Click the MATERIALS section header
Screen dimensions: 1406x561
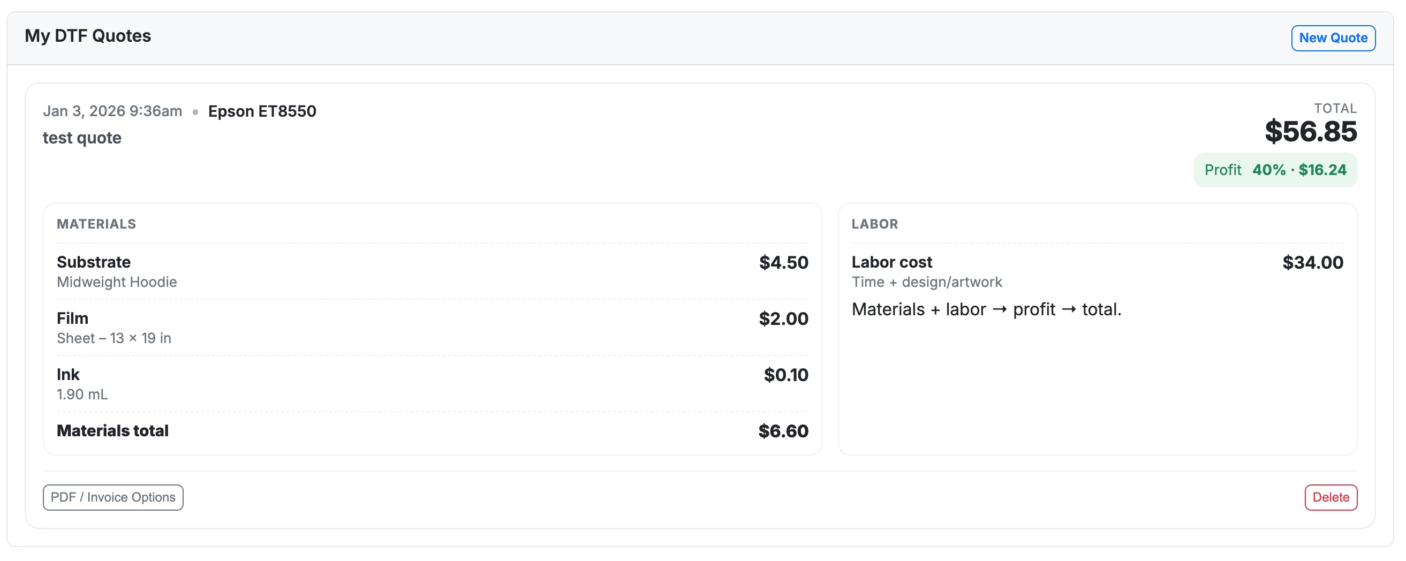coord(96,224)
